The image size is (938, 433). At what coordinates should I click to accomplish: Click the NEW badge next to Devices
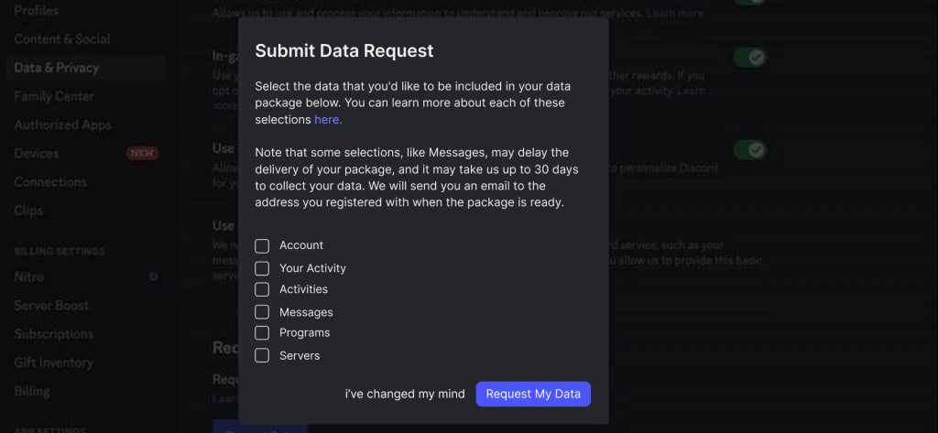pyautogui.click(x=142, y=153)
